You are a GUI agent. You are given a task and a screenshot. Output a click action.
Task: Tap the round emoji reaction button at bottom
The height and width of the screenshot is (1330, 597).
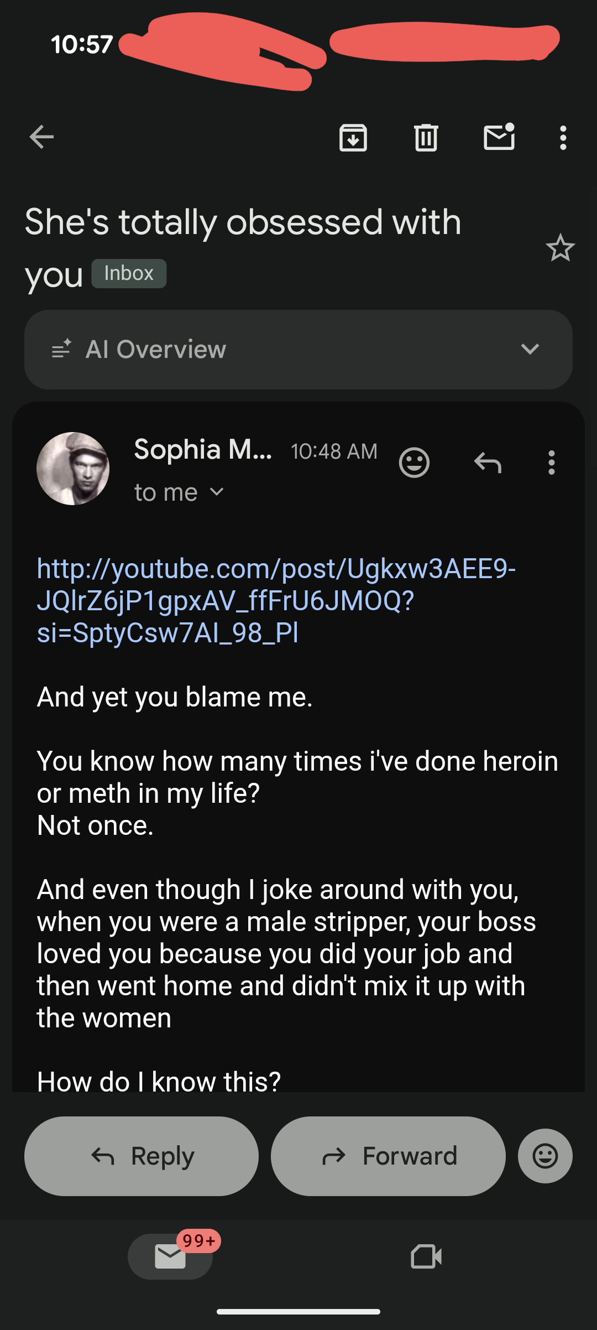[x=545, y=1156]
